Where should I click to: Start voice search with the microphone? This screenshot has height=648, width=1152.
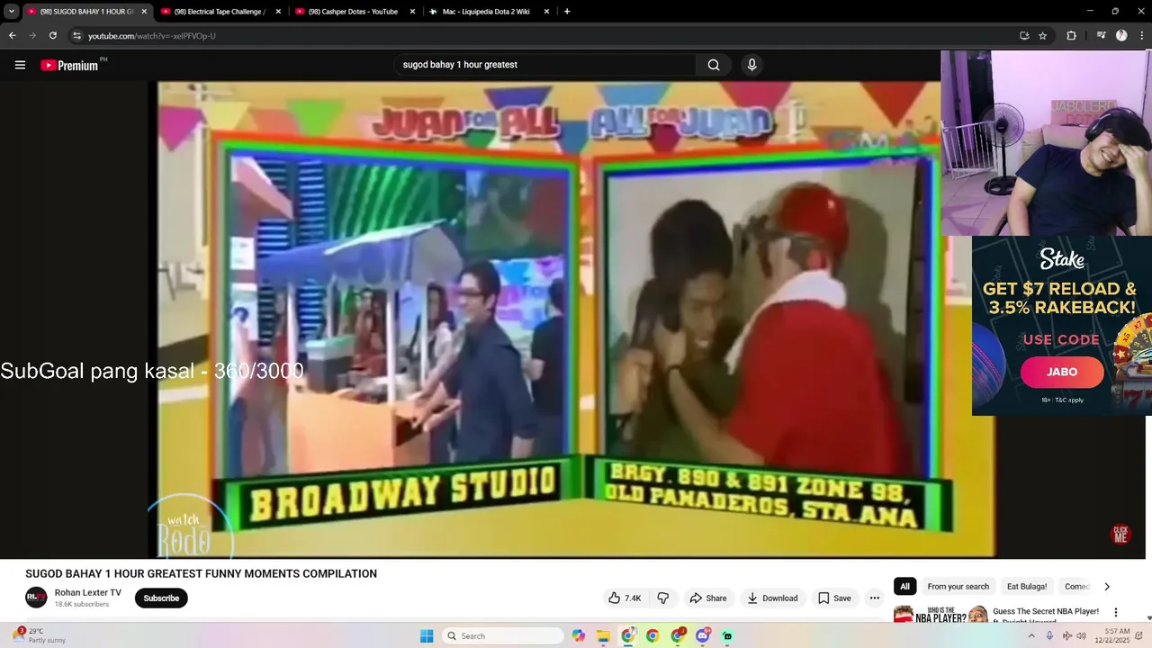(751, 65)
